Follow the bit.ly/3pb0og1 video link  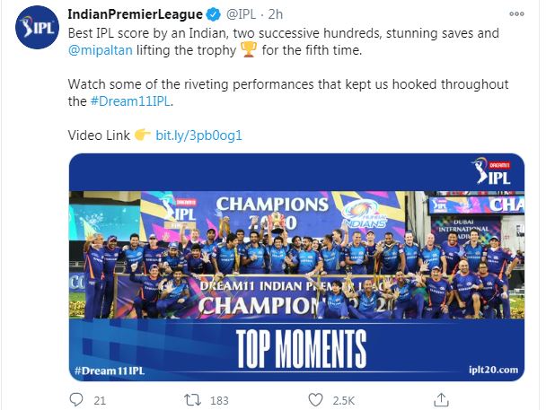(198, 135)
